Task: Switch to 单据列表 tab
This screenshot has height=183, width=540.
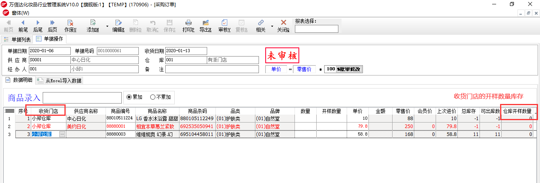Action: click(17, 40)
